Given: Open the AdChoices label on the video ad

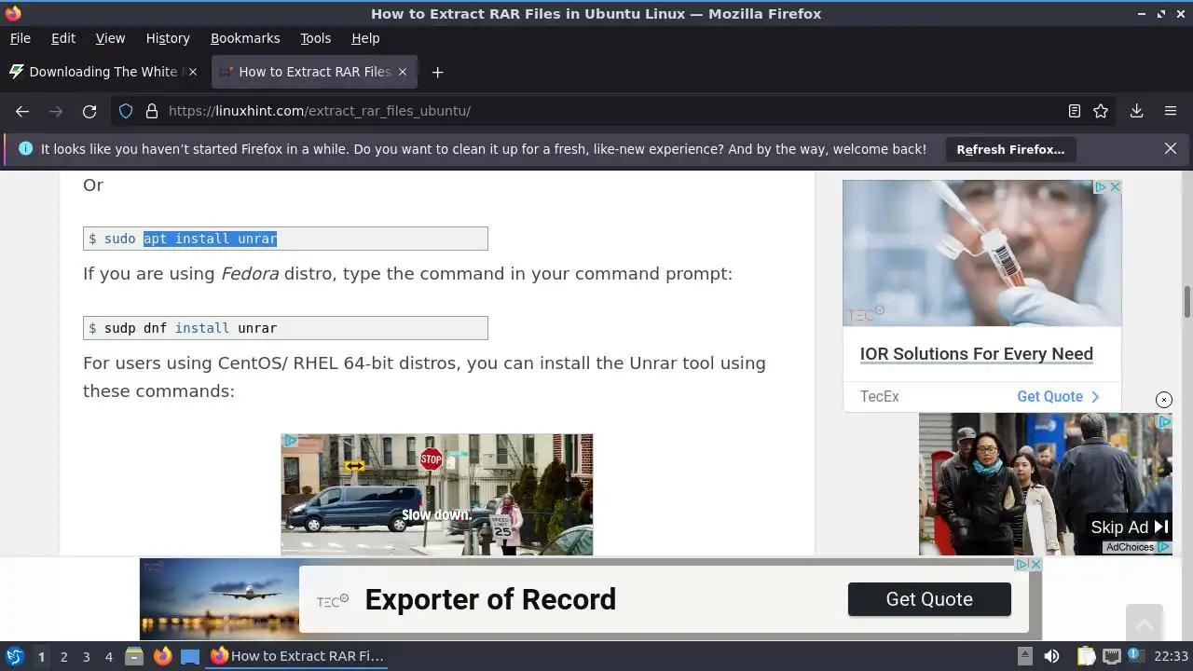Looking at the screenshot, I should point(1137,547).
